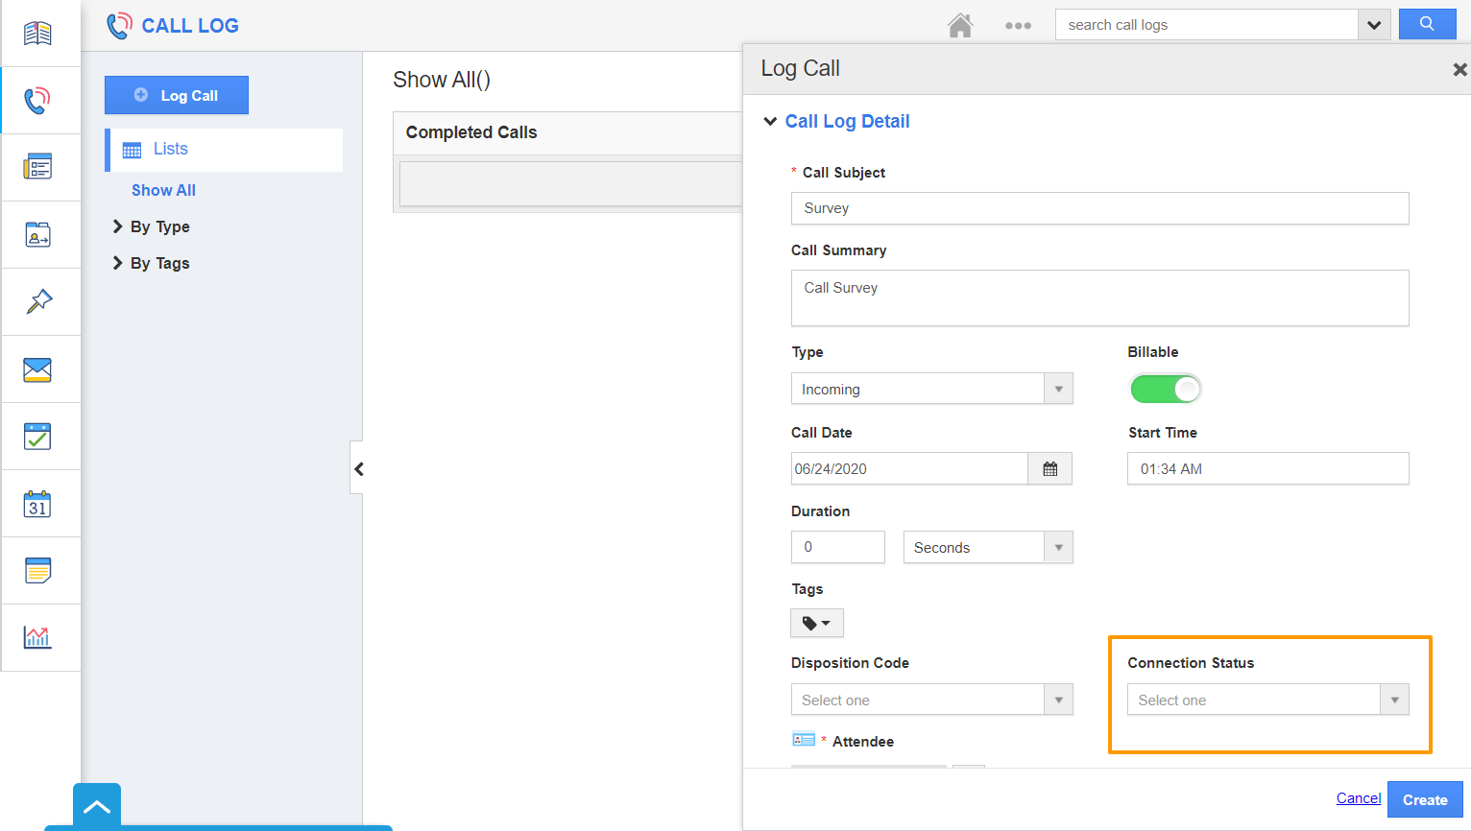Open the email module from the sidebar
The width and height of the screenshot is (1471, 831).
tap(39, 368)
